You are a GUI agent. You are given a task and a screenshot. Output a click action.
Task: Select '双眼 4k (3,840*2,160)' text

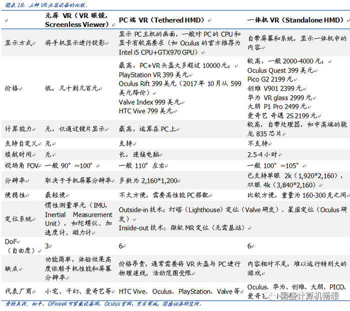pos(281,185)
